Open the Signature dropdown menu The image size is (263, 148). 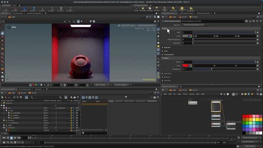(x=195, y=25)
